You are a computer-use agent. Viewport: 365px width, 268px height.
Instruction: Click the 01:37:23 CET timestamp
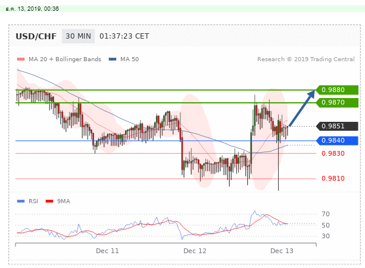(124, 36)
